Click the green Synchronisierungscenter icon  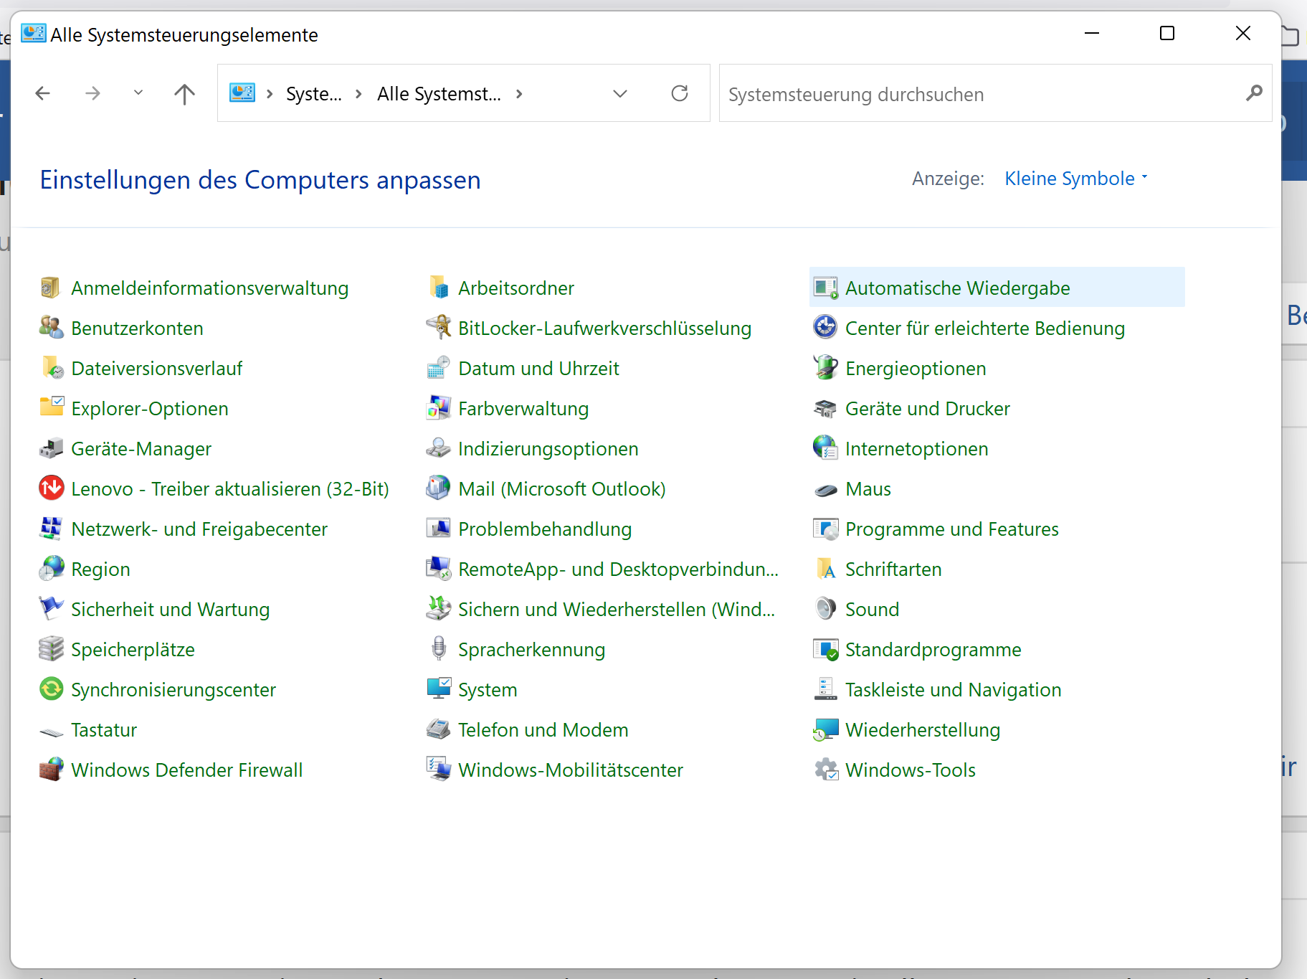(51, 689)
